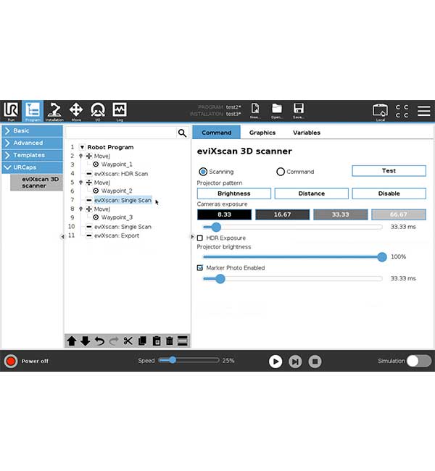Select eviXscan: Export node
Image resolution: width=435 pixels, height=471 pixels.
[117, 236]
